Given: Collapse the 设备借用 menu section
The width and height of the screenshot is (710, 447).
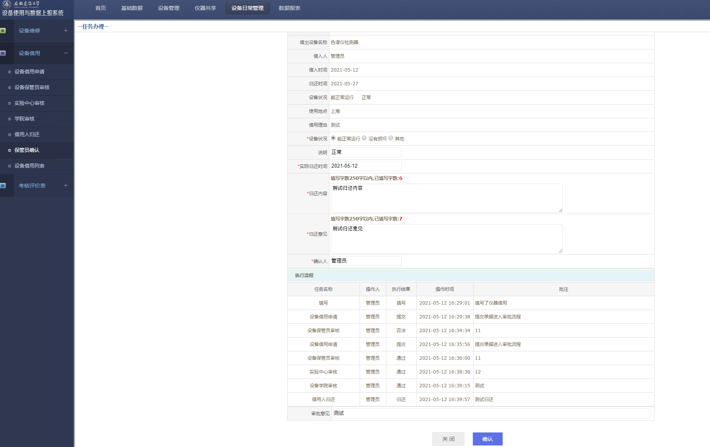Looking at the screenshot, I should point(66,53).
